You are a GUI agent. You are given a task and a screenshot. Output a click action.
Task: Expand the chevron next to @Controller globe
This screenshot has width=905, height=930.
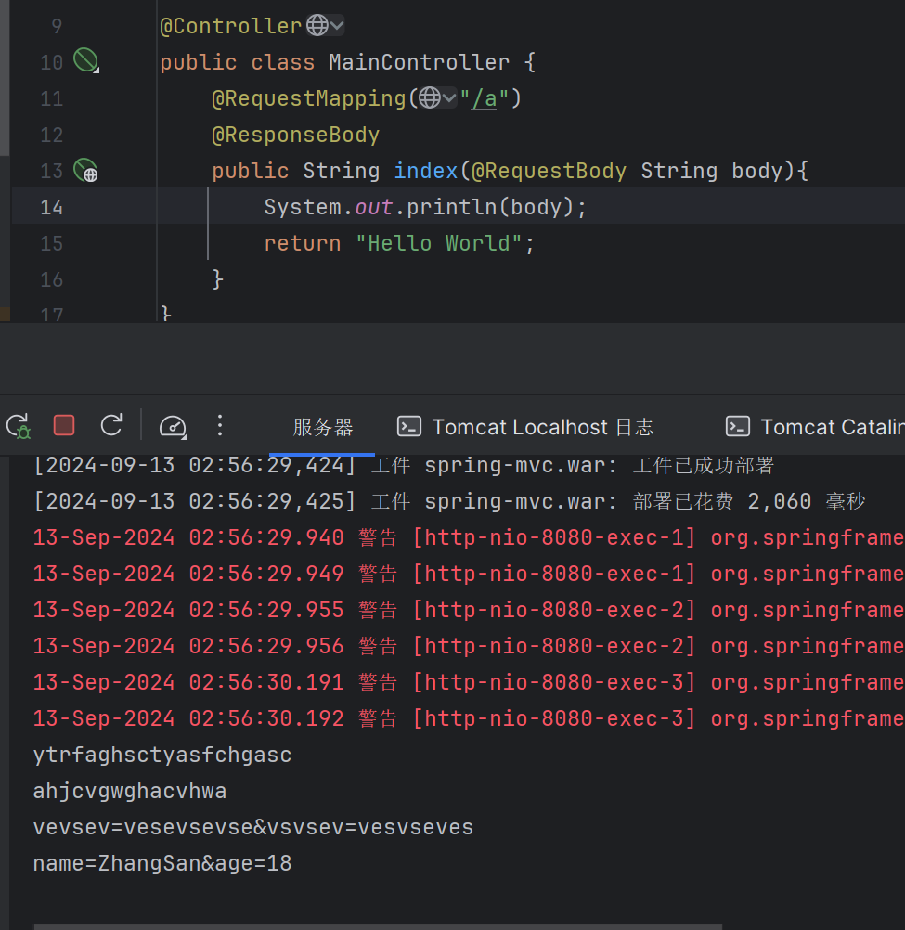click(337, 25)
